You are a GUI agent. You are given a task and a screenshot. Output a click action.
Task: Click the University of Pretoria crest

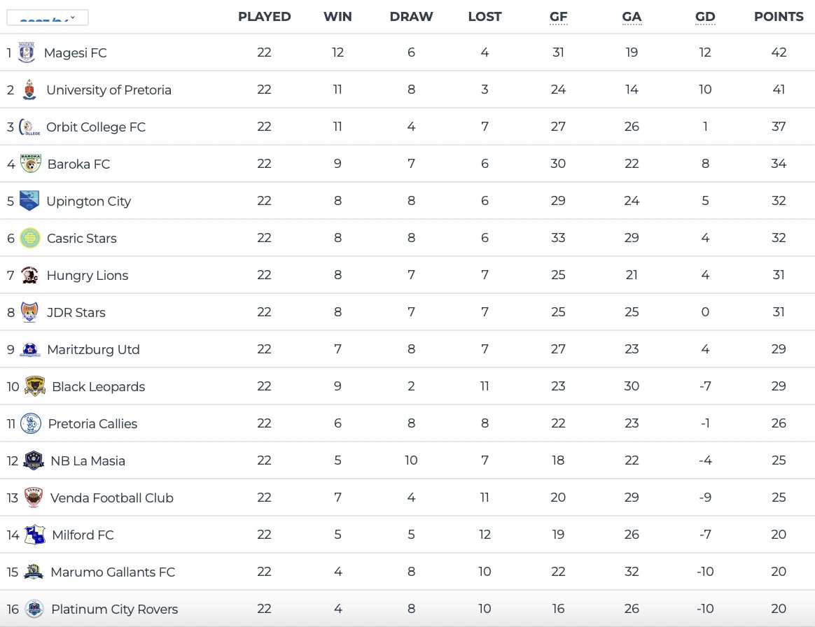pyautogui.click(x=29, y=90)
